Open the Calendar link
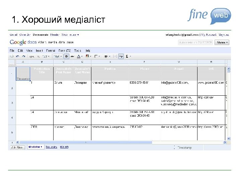Viewport: 241px width, 180px height. tap(25, 35)
